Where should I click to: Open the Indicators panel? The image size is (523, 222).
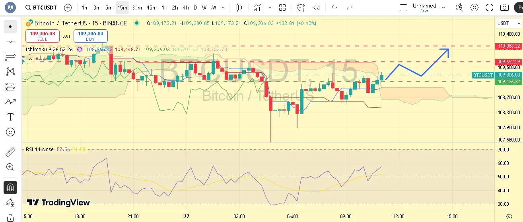tap(259, 8)
